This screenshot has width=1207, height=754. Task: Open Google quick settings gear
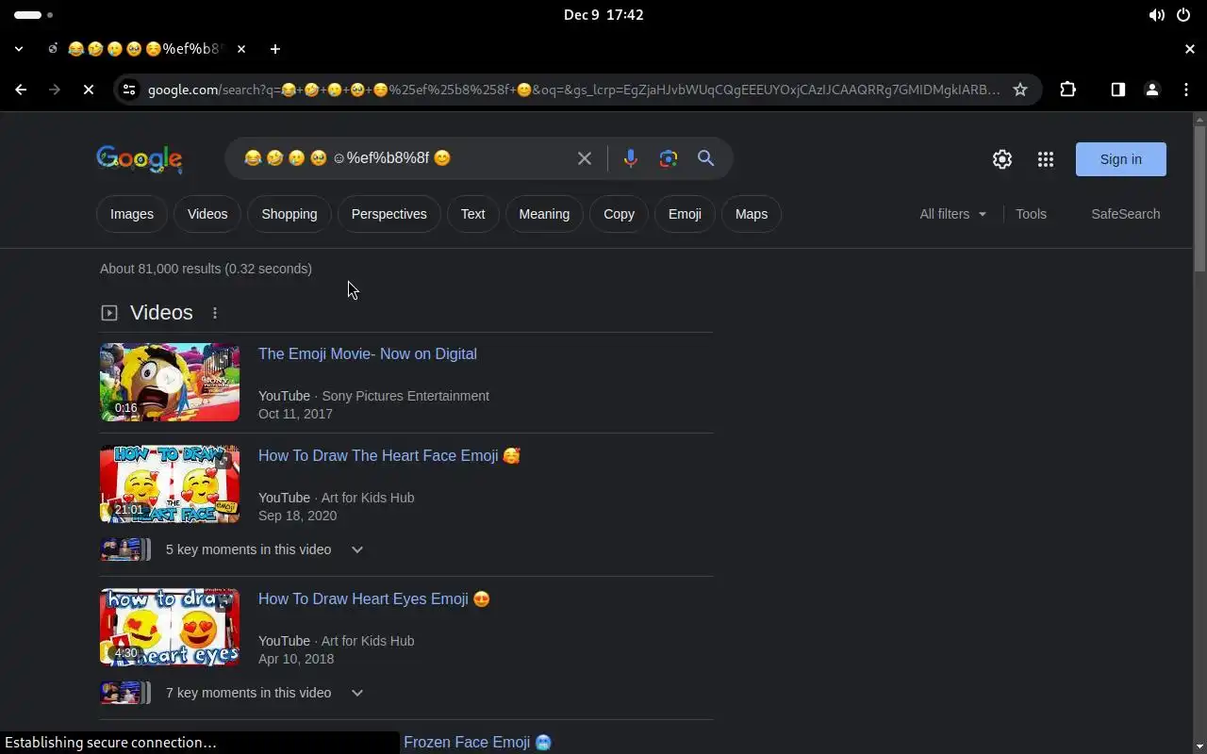point(1002,159)
